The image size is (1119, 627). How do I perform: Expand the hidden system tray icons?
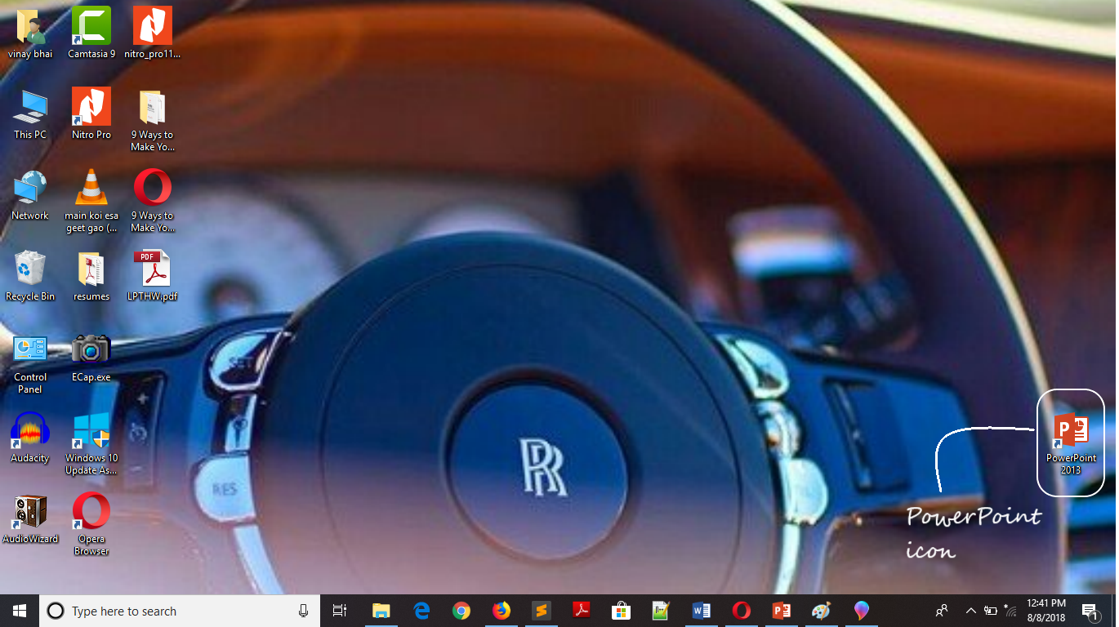(970, 611)
